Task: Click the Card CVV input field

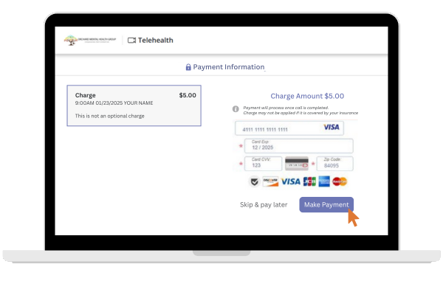Action: (263, 164)
